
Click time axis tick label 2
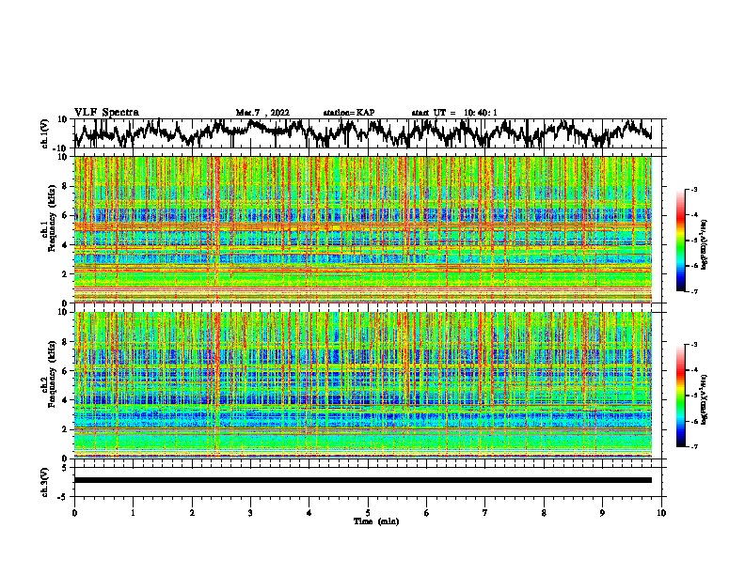click(x=192, y=513)
